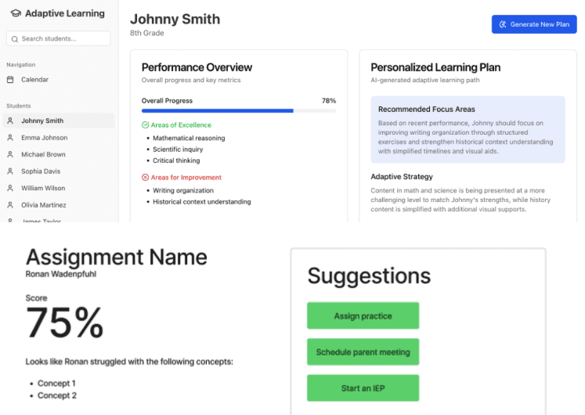The height and width of the screenshot is (415, 585).
Task: Click the Personalized Learning Plan heading
Action: 435,67
